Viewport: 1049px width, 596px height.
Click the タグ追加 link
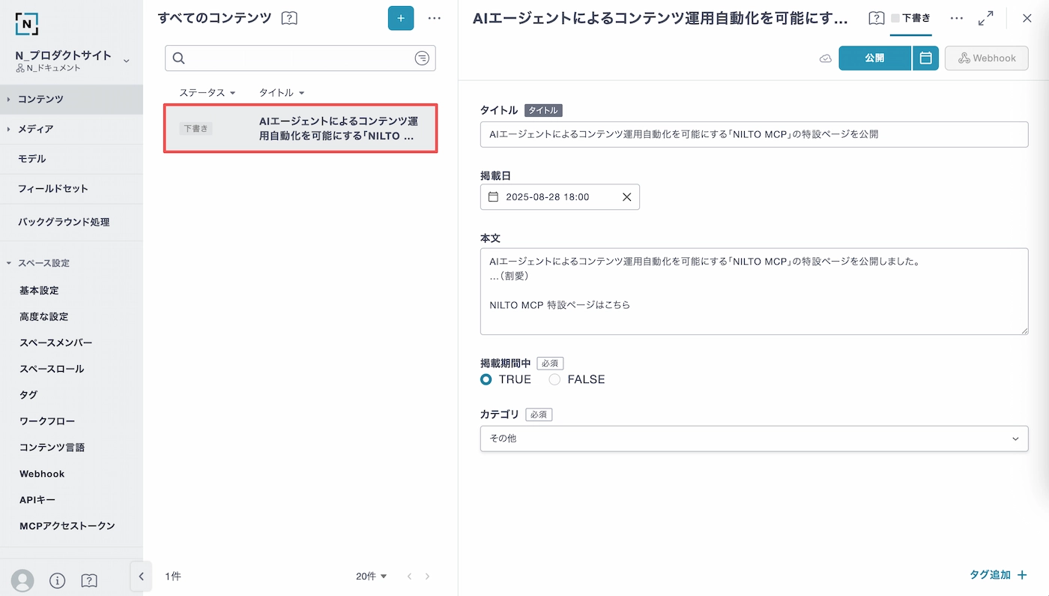991,575
